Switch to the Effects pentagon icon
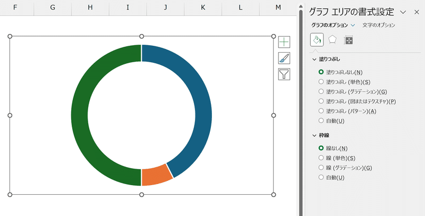The image size is (425, 216). [x=333, y=40]
